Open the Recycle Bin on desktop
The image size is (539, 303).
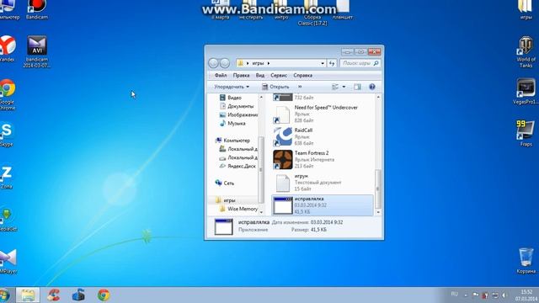pos(526,261)
